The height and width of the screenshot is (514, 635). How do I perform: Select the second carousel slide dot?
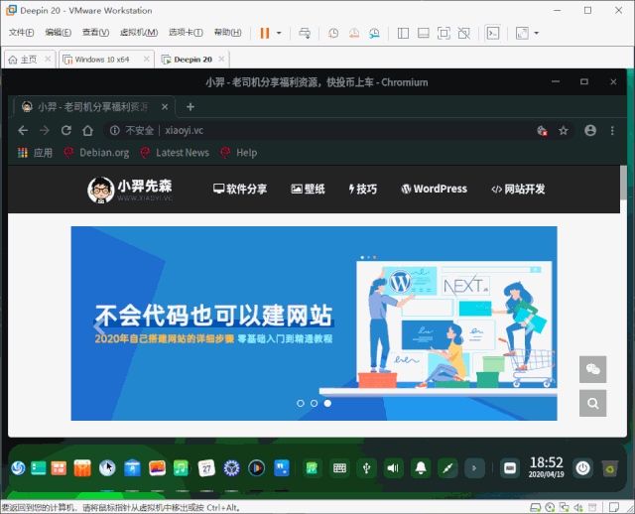point(314,404)
